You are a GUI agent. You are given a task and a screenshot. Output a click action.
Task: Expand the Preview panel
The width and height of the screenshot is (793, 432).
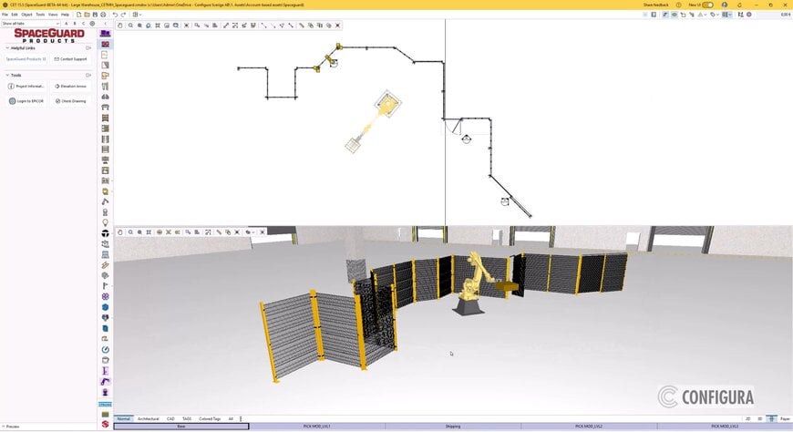11,427
